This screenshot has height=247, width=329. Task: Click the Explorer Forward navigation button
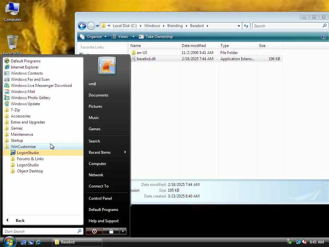(91, 26)
